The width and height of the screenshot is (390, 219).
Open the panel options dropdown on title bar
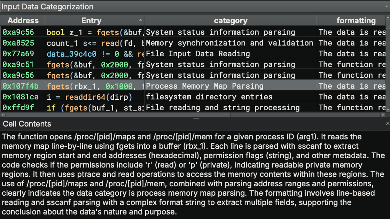pos(387,6)
